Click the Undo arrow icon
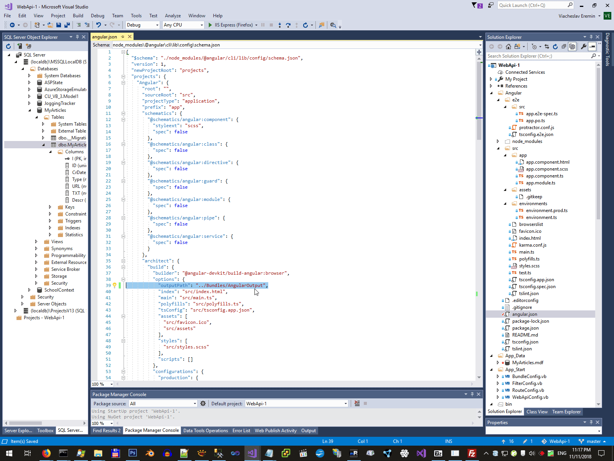 tap(99, 25)
